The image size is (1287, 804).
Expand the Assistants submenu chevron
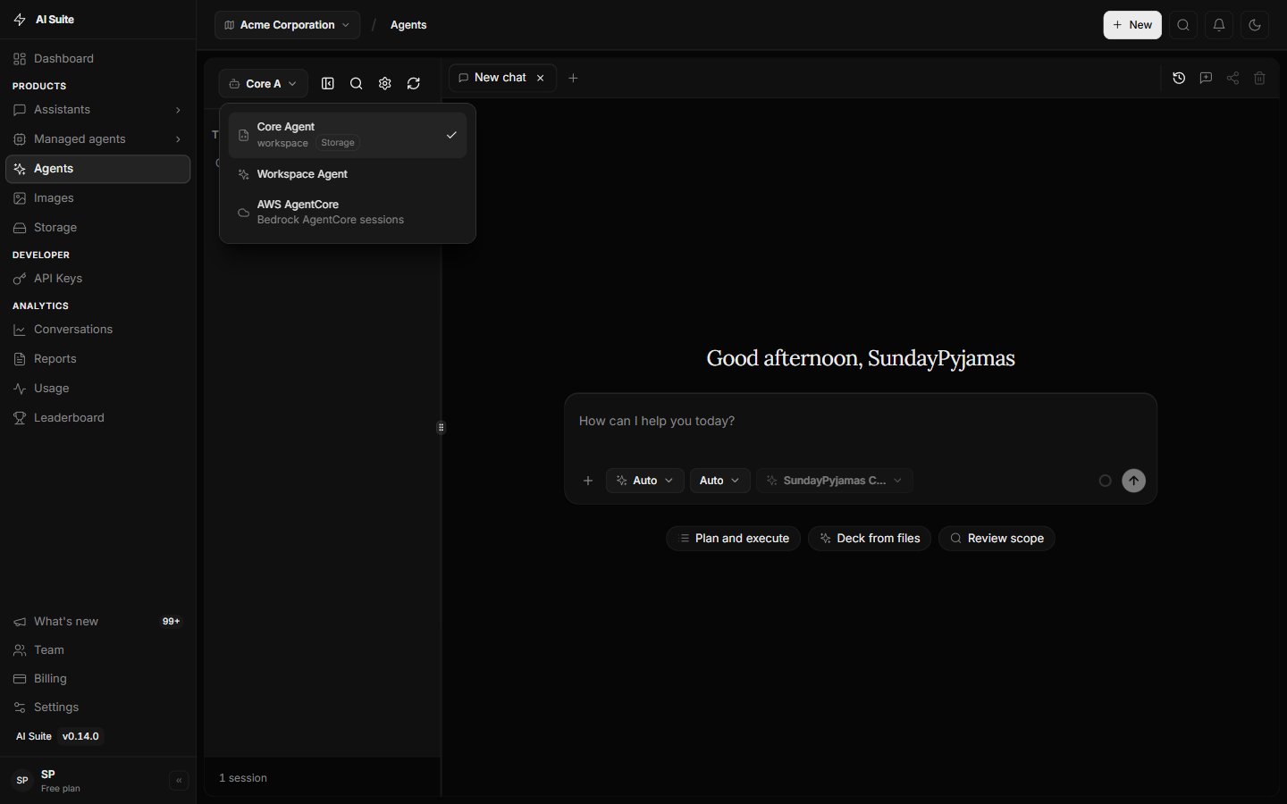(x=178, y=110)
